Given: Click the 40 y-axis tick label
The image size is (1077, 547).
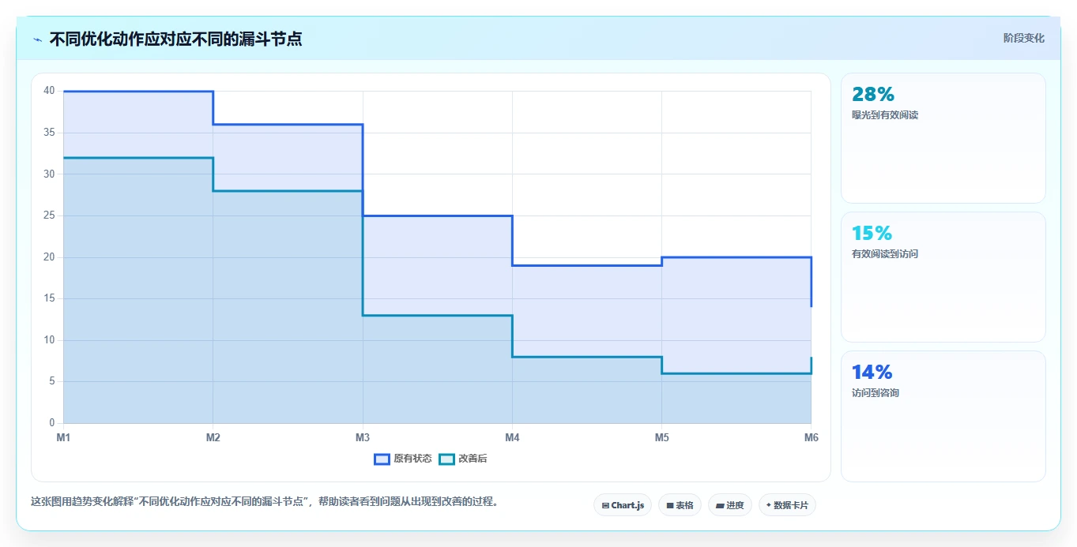Looking at the screenshot, I should tap(49, 91).
